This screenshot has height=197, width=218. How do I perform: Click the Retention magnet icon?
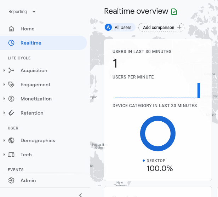(x=11, y=113)
